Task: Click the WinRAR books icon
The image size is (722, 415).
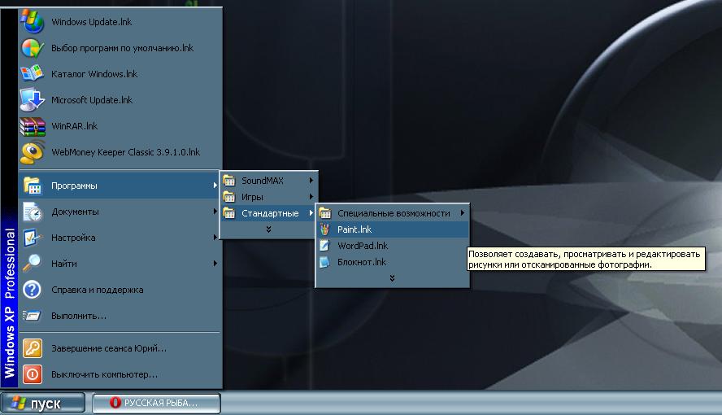Action: pos(33,126)
